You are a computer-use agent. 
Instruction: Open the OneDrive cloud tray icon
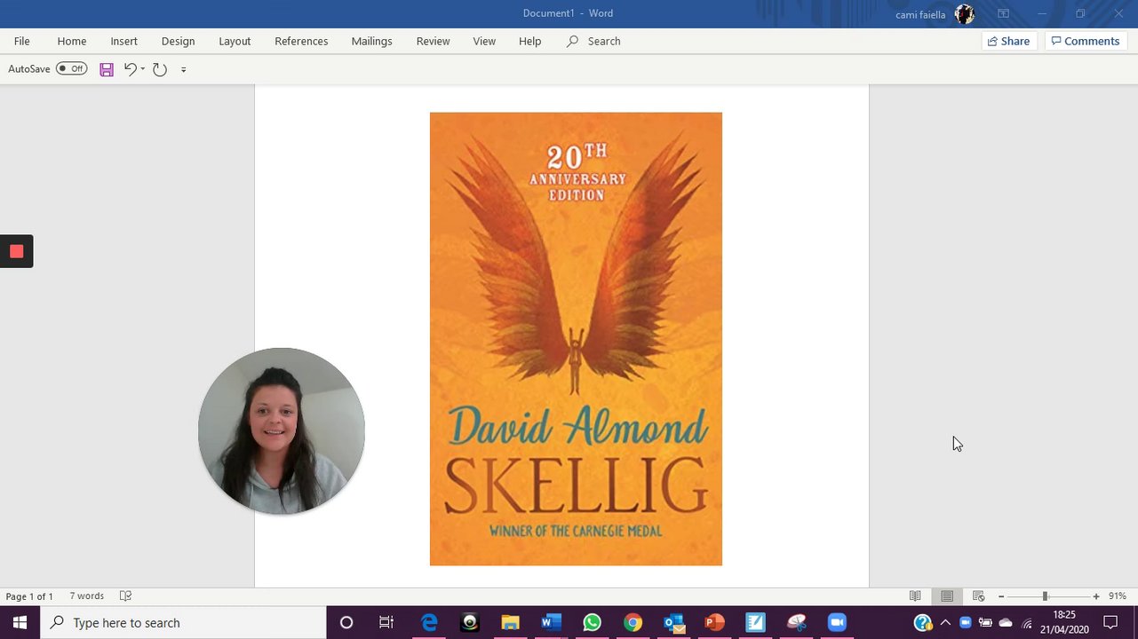pyautogui.click(x=1006, y=623)
